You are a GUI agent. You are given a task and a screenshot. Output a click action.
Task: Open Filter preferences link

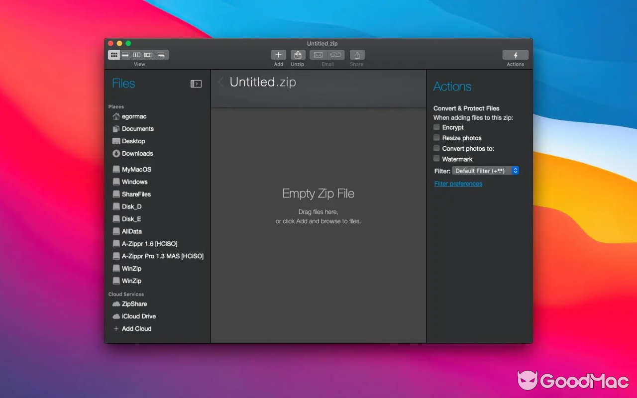(458, 183)
